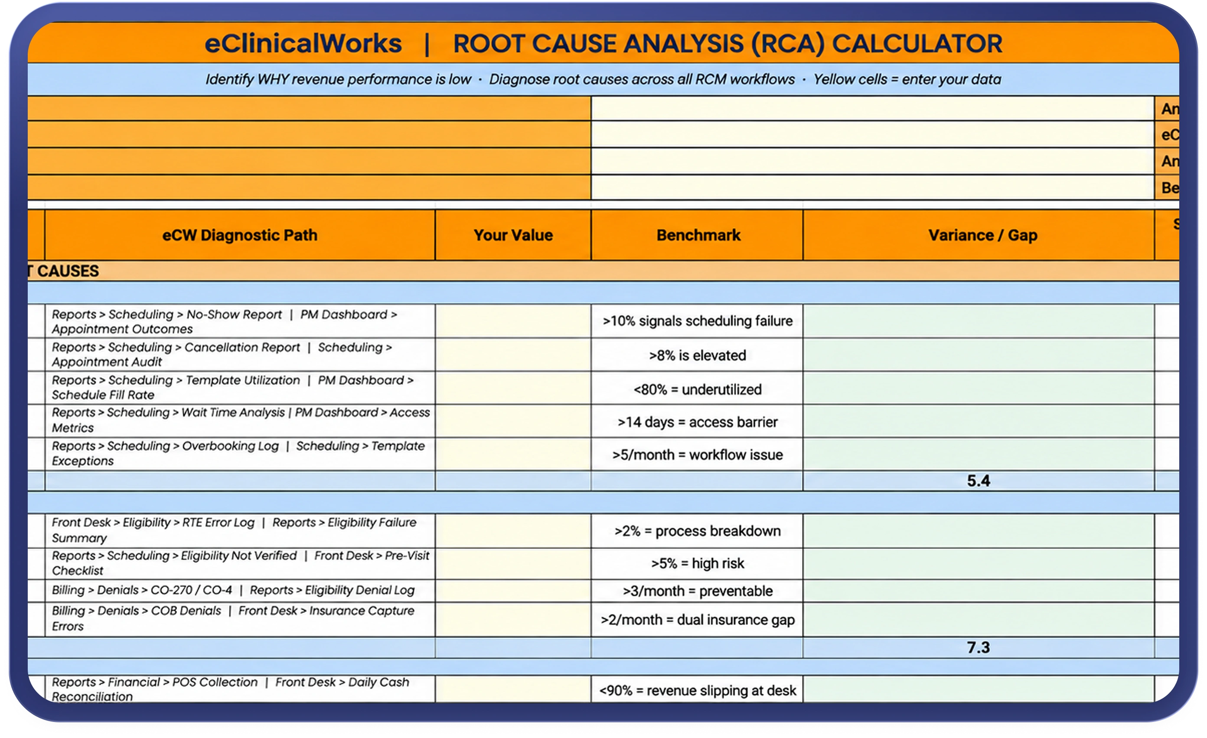Screen dimensions: 1207x738
Task: Click the Your Value cell for No-Show Report
Action: [x=513, y=321]
